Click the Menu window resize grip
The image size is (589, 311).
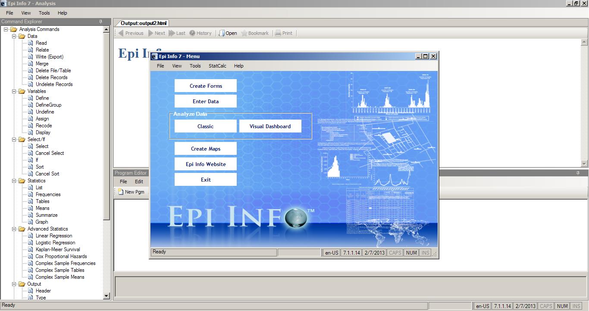[x=435, y=254]
